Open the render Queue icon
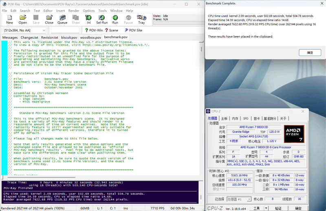 point(62,20)
